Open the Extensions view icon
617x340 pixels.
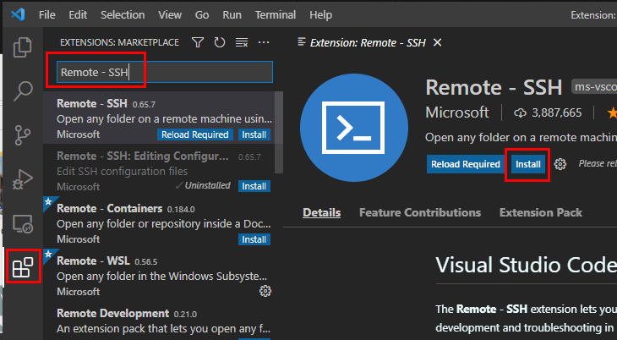click(x=23, y=267)
